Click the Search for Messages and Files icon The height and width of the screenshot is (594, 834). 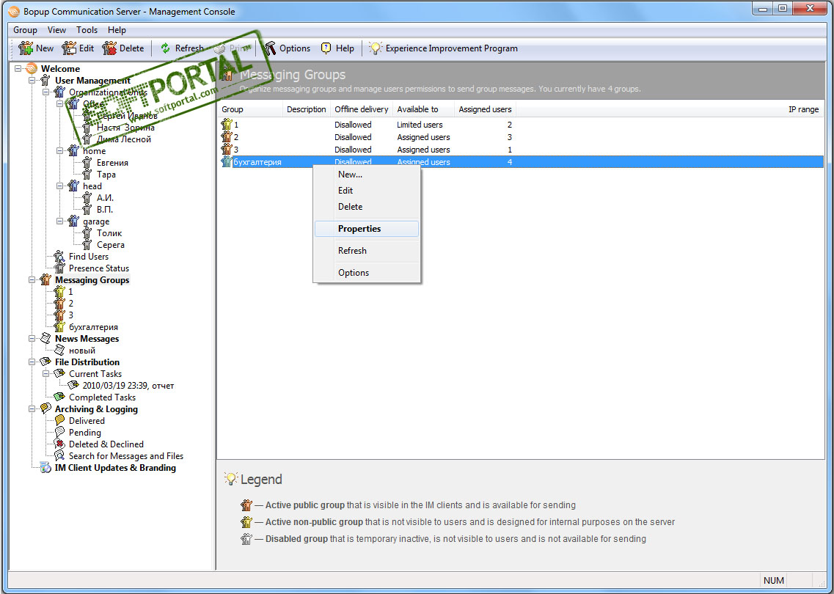tap(59, 455)
